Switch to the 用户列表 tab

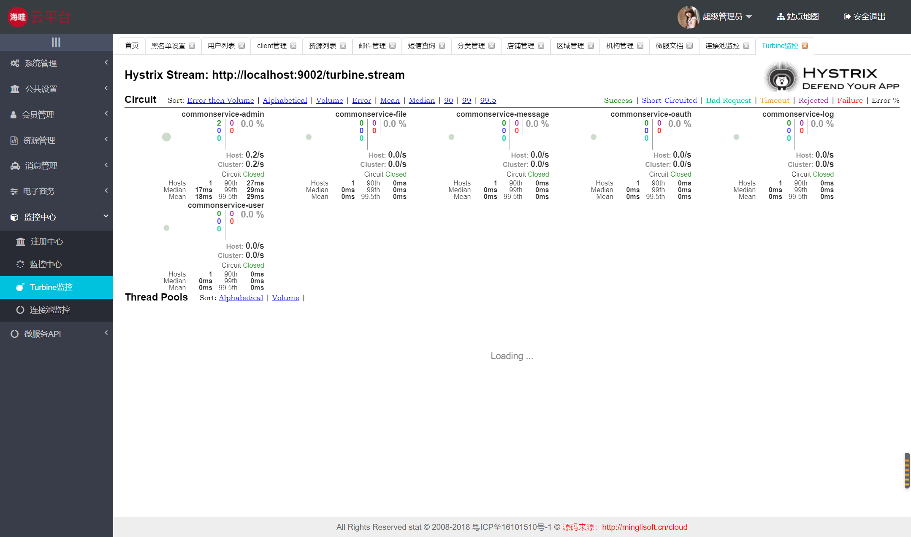click(221, 46)
